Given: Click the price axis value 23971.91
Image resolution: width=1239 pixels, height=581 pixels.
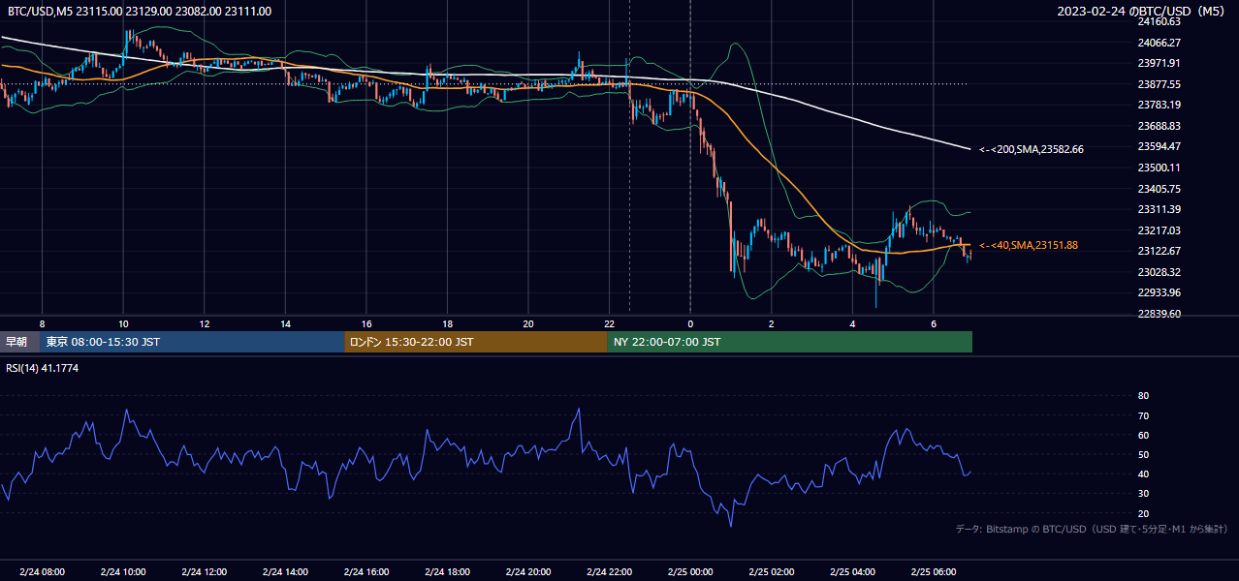Looking at the screenshot, I should click(1159, 63).
